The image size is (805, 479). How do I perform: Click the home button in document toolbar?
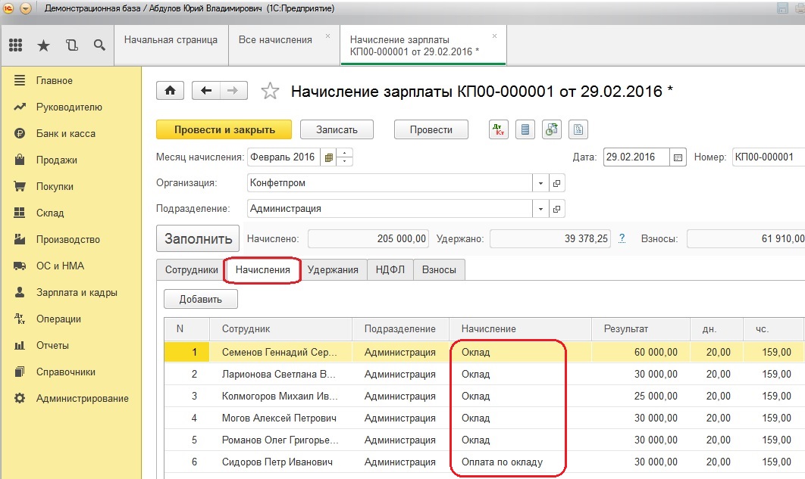coord(170,91)
